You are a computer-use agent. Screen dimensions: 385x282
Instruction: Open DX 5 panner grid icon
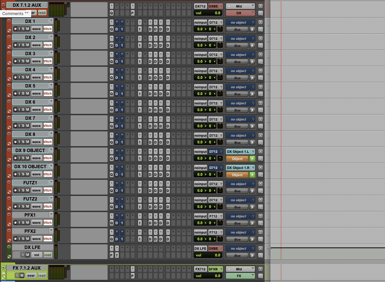[x=220, y=93]
